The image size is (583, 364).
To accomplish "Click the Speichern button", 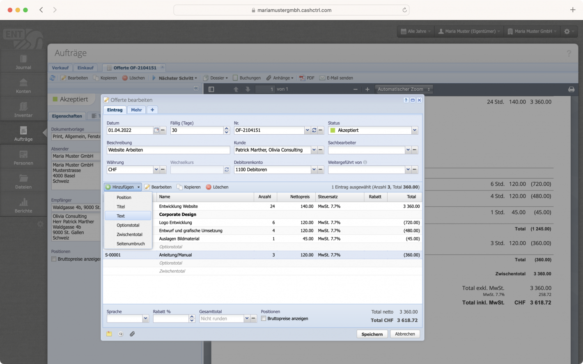I will 372,334.
